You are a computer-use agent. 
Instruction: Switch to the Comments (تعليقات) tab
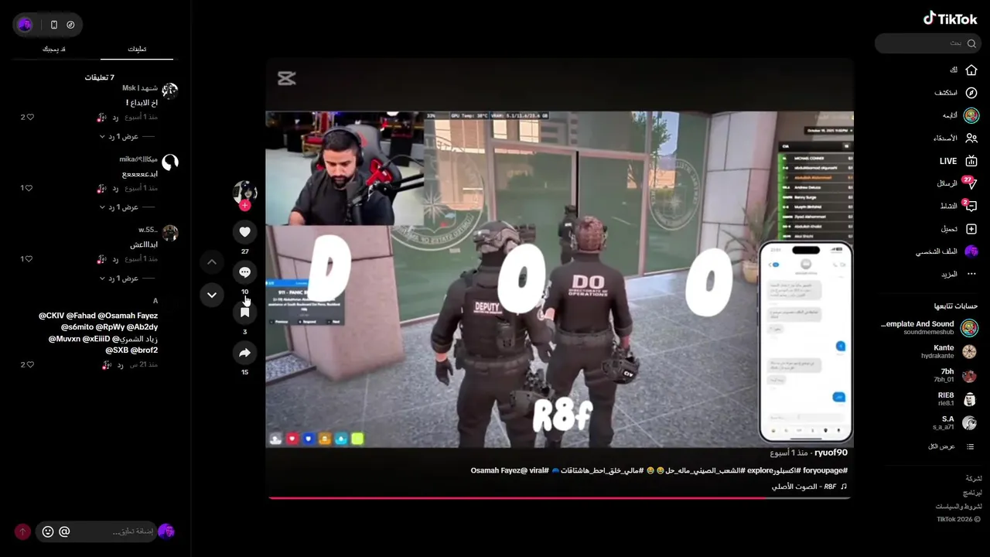(x=137, y=49)
